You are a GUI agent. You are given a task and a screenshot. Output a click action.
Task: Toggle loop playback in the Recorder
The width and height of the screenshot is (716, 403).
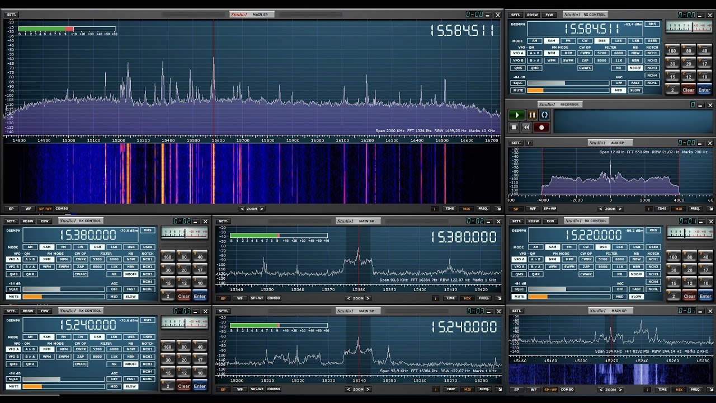544,115
